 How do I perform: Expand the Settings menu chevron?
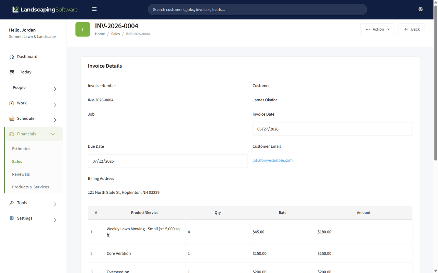tap(55, 220)
